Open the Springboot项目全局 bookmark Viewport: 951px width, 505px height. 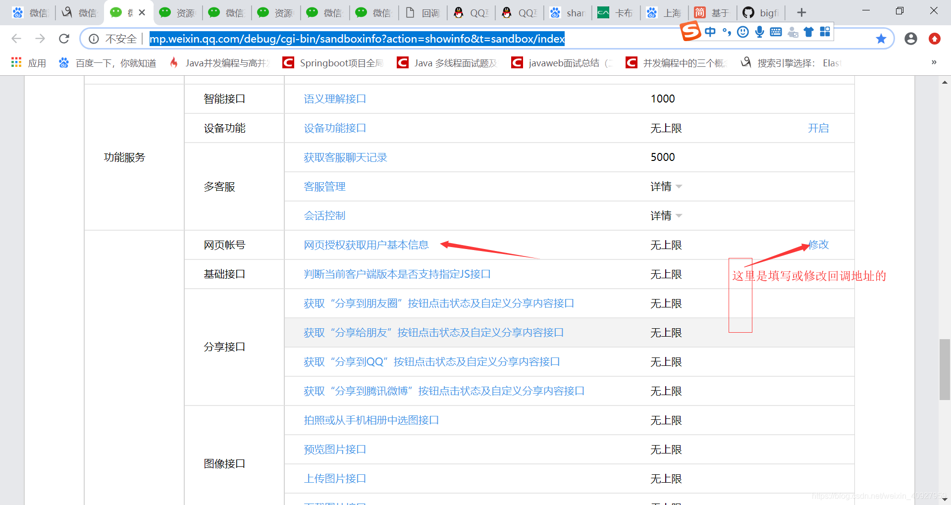333,62
